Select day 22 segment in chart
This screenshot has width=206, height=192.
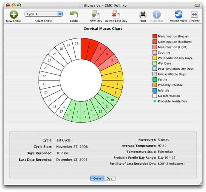pos(49,76)
